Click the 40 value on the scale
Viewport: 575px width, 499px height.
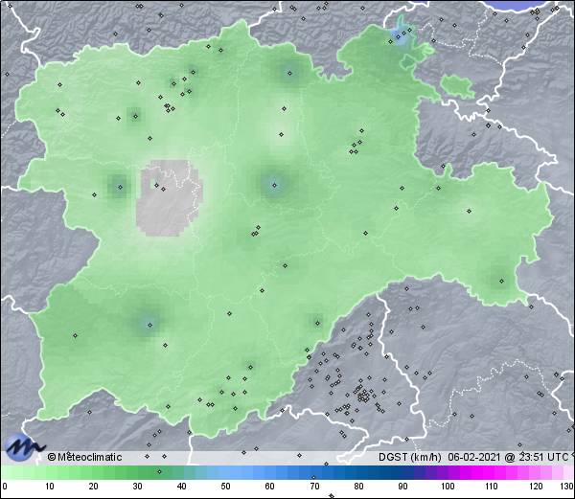point(181,487)
